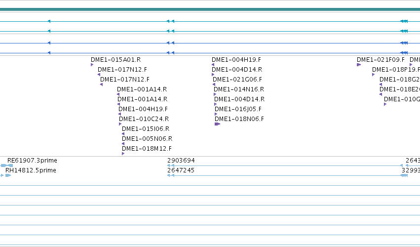420x247 pixels.
Task: Click the arrow glyph beneath DME1-014N16.R
Action: [x=215, y=94]
